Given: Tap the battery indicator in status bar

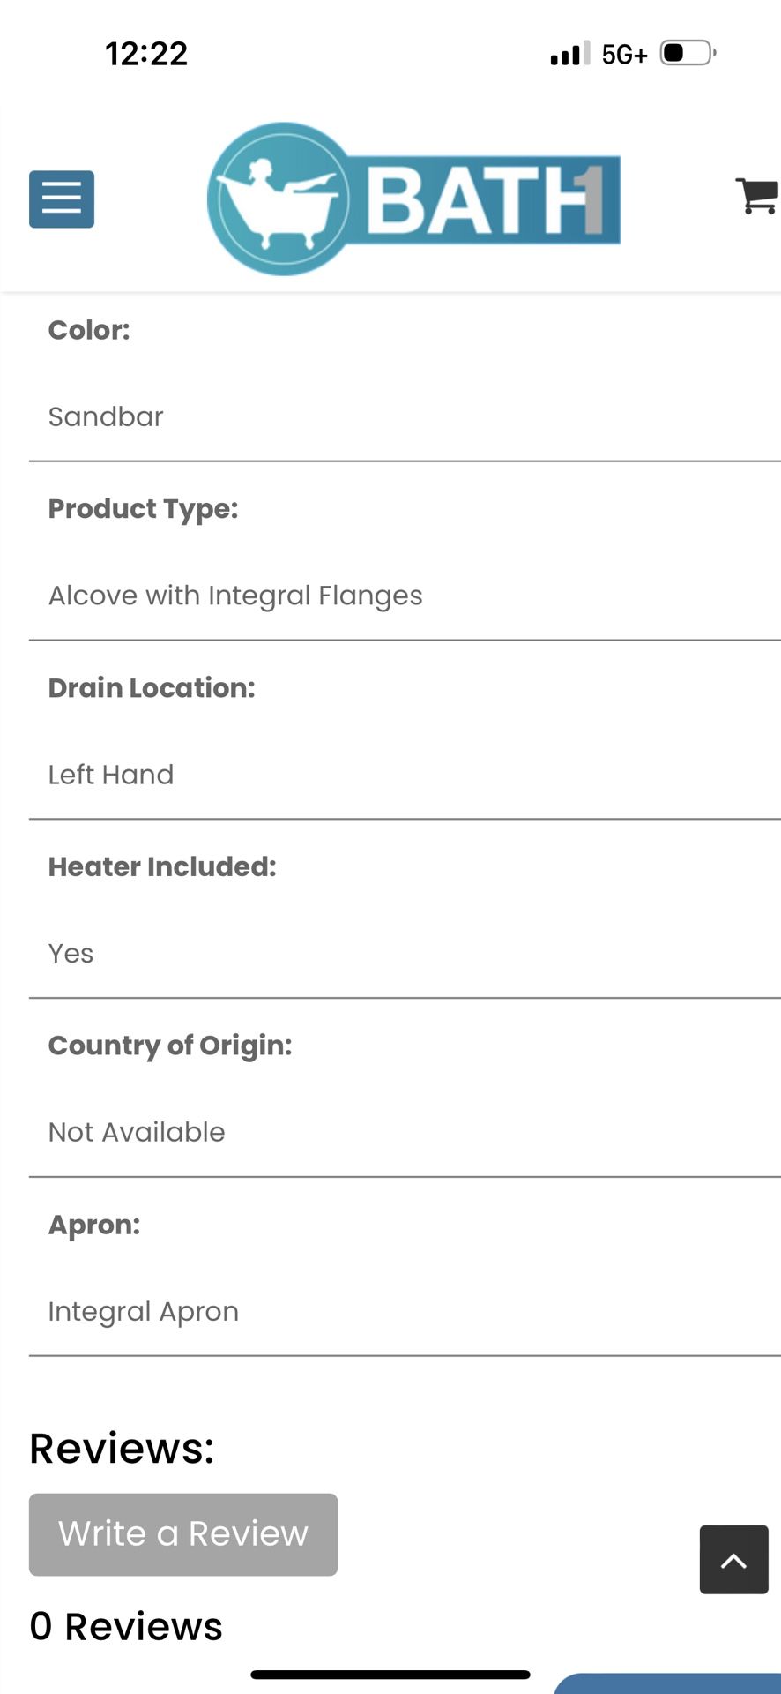Looking at the screenshot, I should coord(687,53).
